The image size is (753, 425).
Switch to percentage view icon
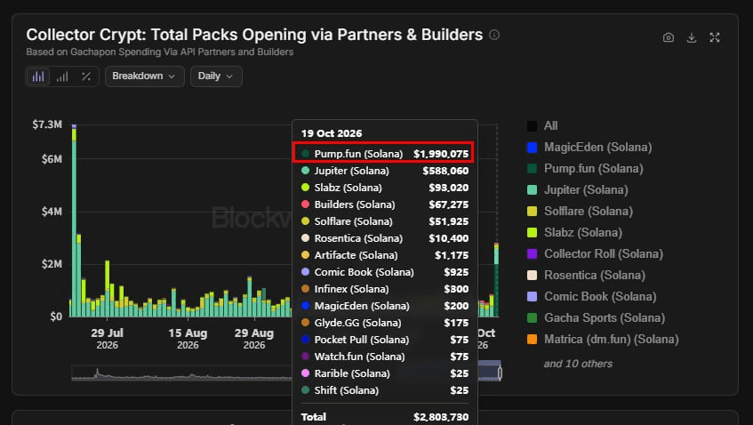(x=86, y=76)
